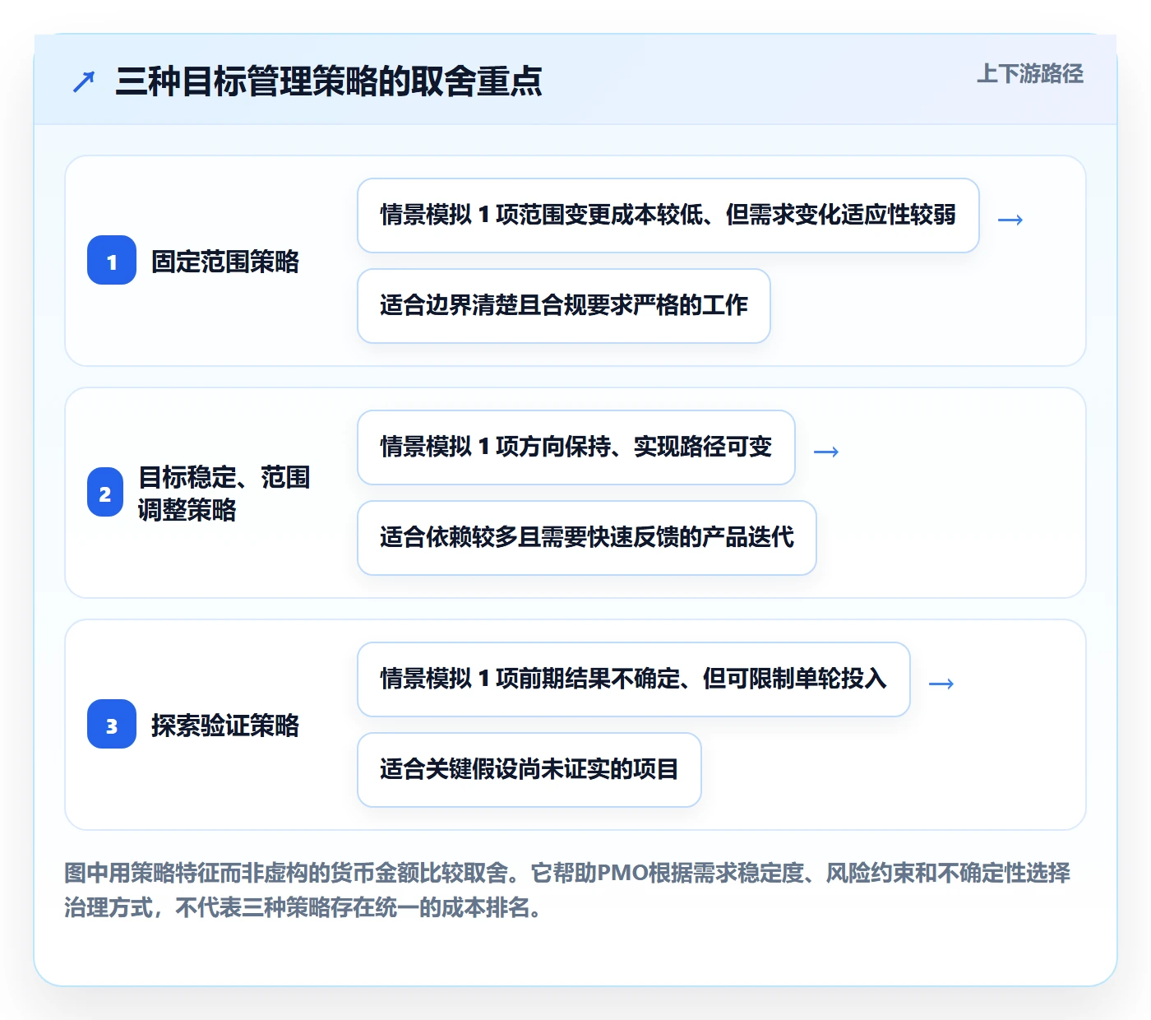Viewport: 1151px width, 1020px height.
Task: Click the arrow after 前期结果不确定 chip
Action: (x=941, y=684)
